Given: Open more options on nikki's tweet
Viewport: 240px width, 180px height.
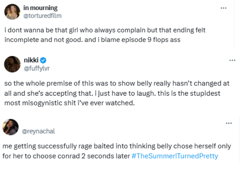Looking at the screenshot, I should [x=232, y=60].
